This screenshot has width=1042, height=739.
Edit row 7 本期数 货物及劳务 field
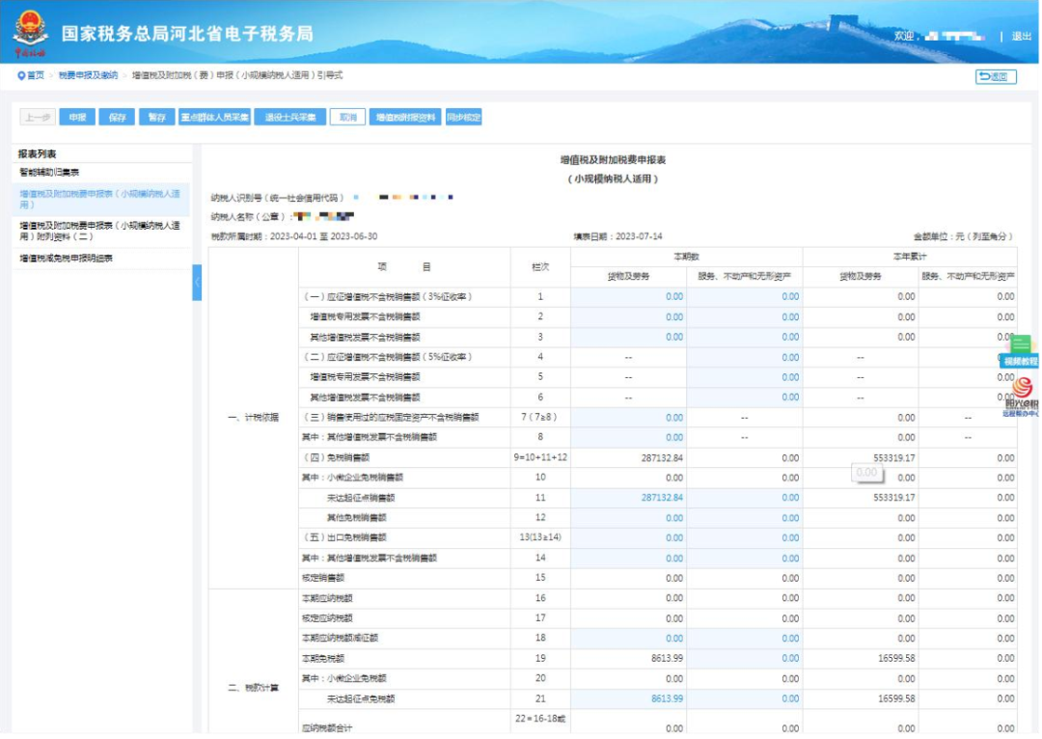pos(630,419)
